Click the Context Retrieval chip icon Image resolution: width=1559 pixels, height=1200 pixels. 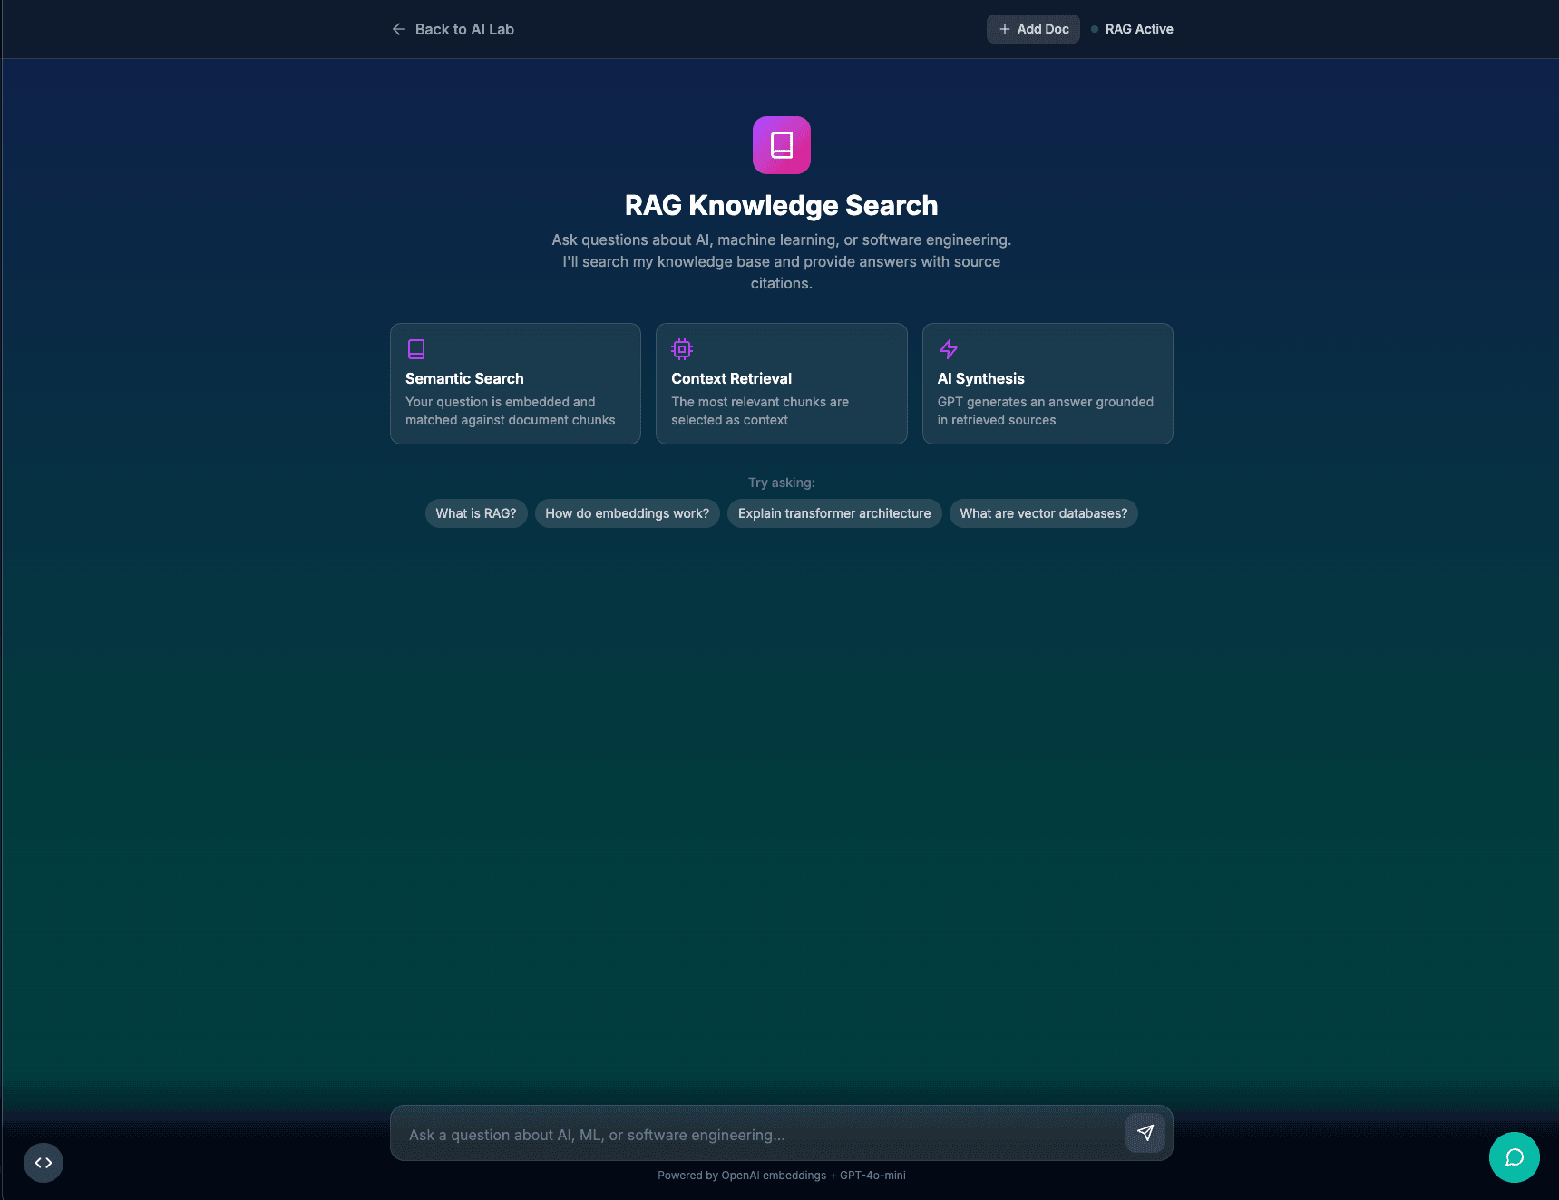(x=682, y=348)
